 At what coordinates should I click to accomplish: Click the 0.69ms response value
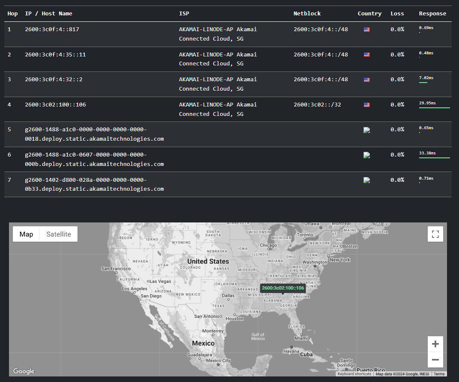point(426,28)
